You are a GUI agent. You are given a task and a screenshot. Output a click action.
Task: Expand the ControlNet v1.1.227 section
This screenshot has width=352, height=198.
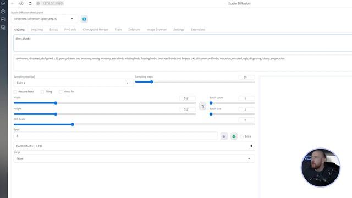pos(134,146)
